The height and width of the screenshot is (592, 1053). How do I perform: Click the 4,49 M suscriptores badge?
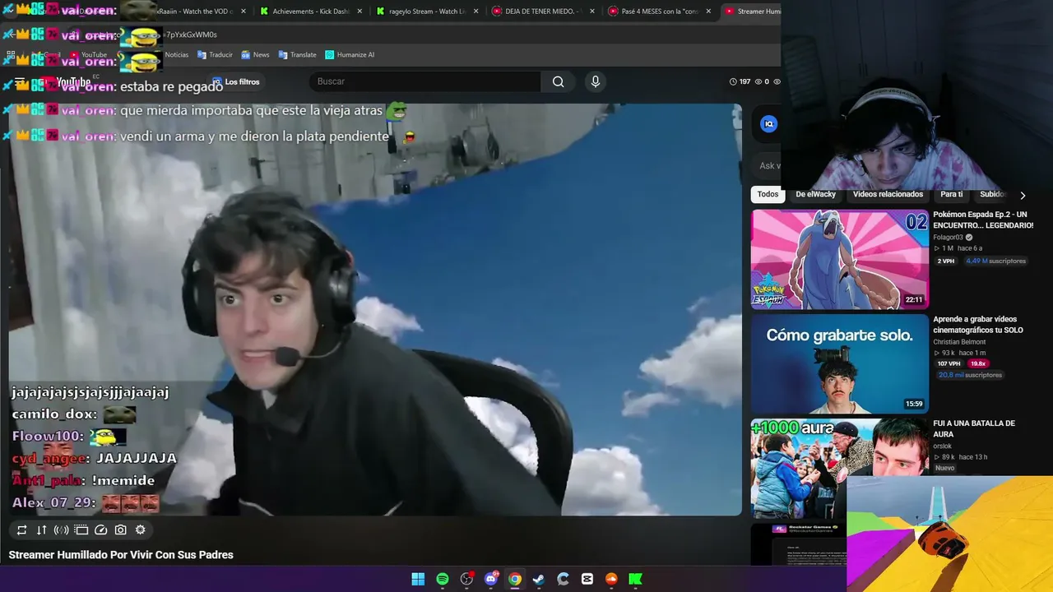pos(996,261)
